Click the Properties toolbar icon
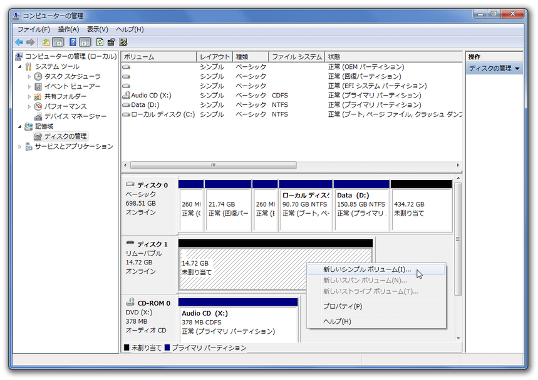 click(111, 42)
